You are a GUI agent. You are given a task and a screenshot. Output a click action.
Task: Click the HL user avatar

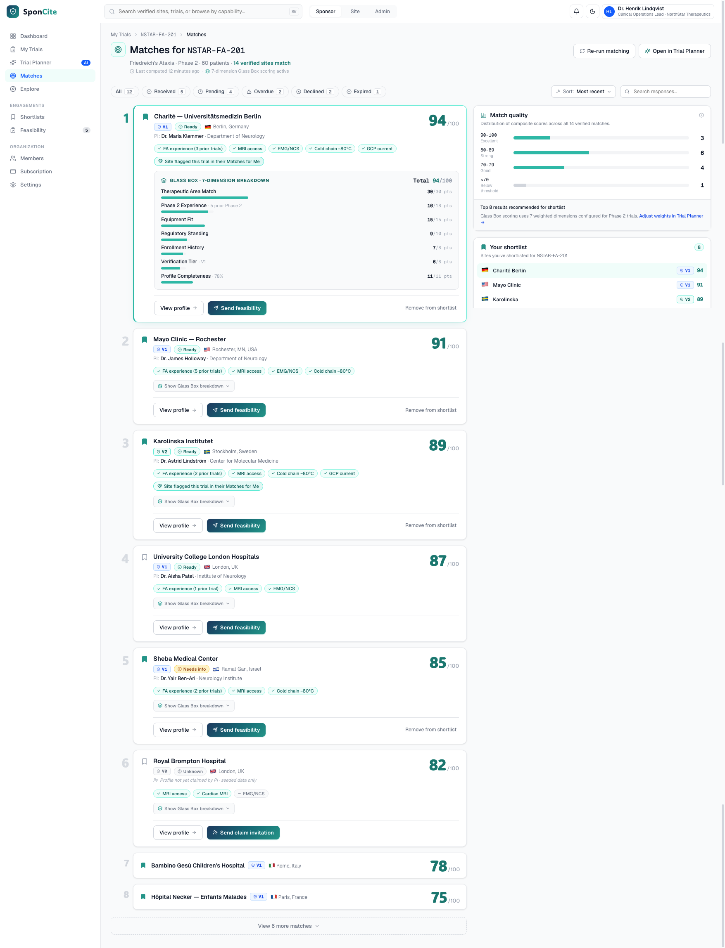[x=609, y=12]
